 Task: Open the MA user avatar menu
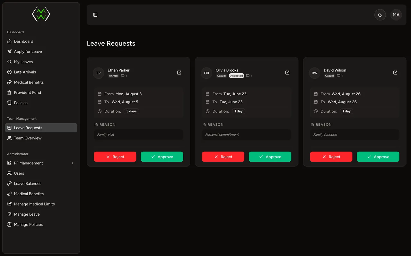tap(396, 15)
